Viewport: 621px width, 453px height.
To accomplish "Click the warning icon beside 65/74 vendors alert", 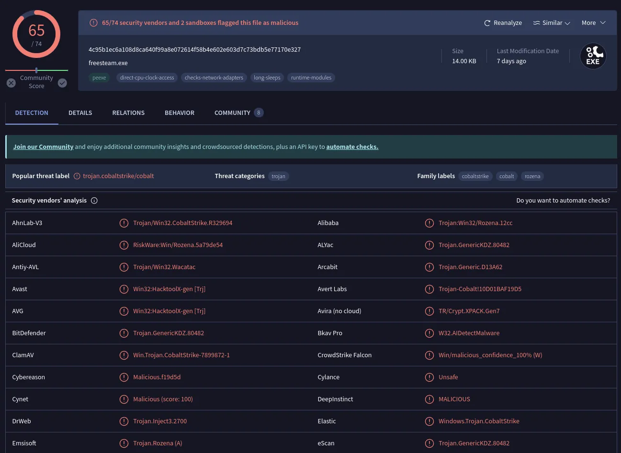I will click(x=94, y=23).
